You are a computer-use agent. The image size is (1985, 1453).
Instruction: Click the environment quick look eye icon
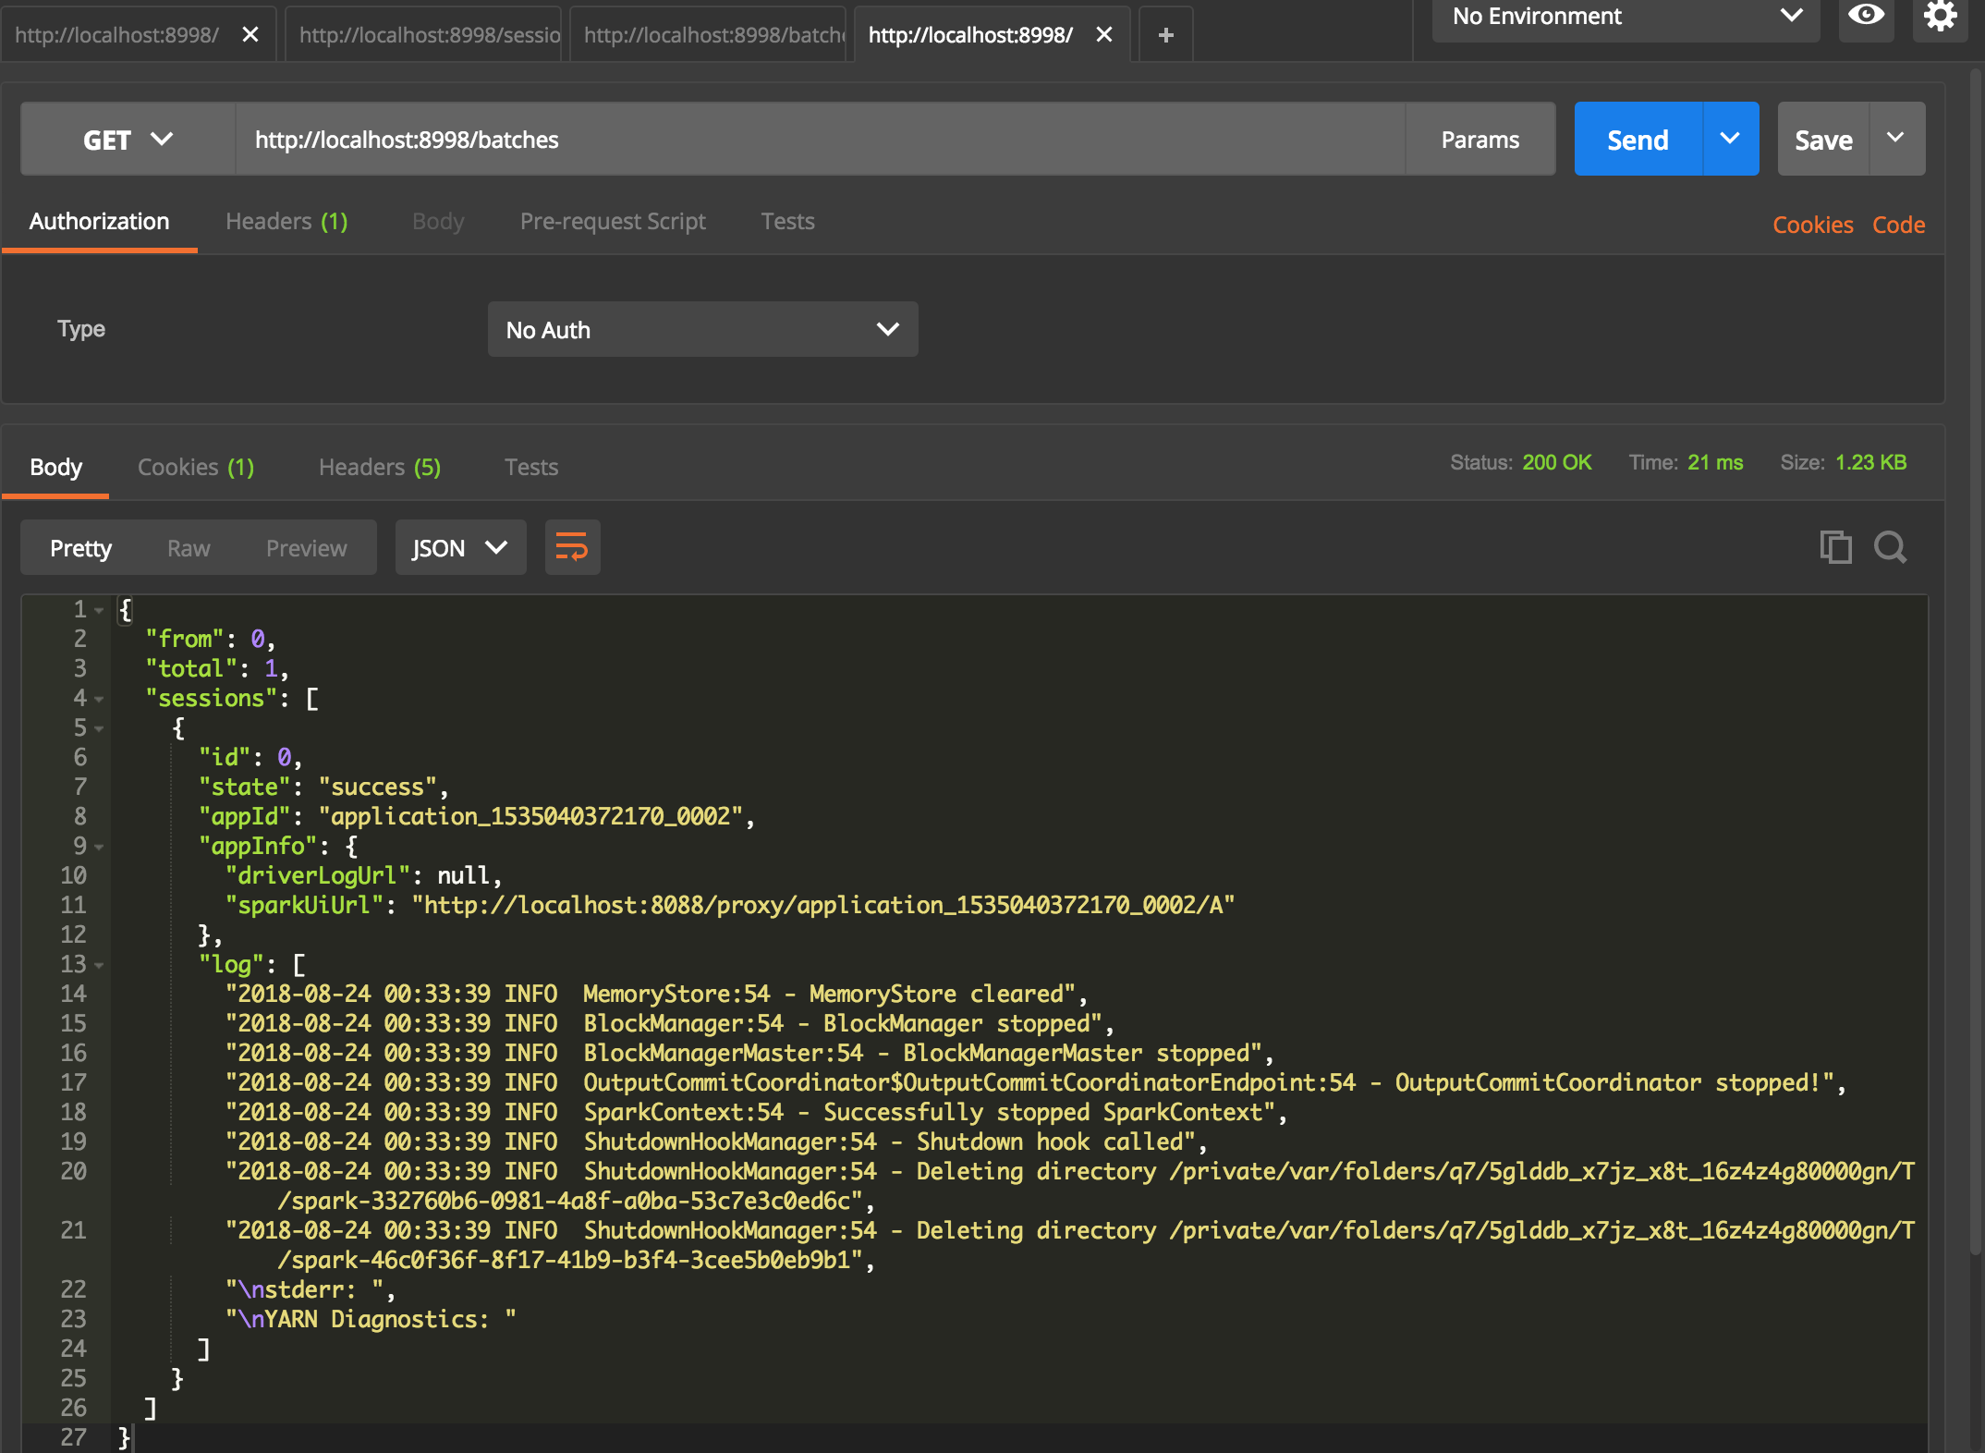click(1866, 17)
